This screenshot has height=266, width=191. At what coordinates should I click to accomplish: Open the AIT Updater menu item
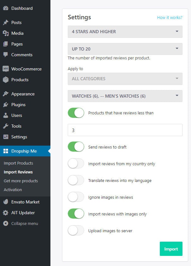25,213
